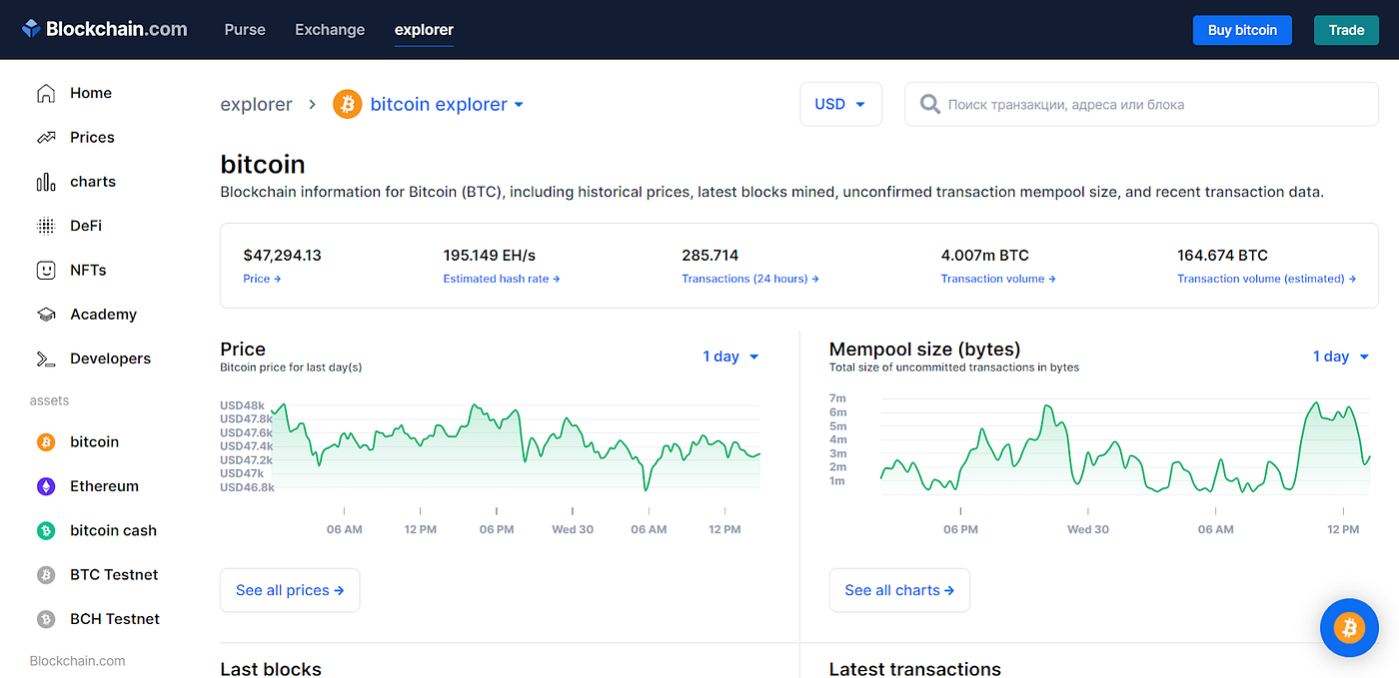Click the Trade button
The width and height of the screenshot is (1399, 678).
tap(1346, 30)
